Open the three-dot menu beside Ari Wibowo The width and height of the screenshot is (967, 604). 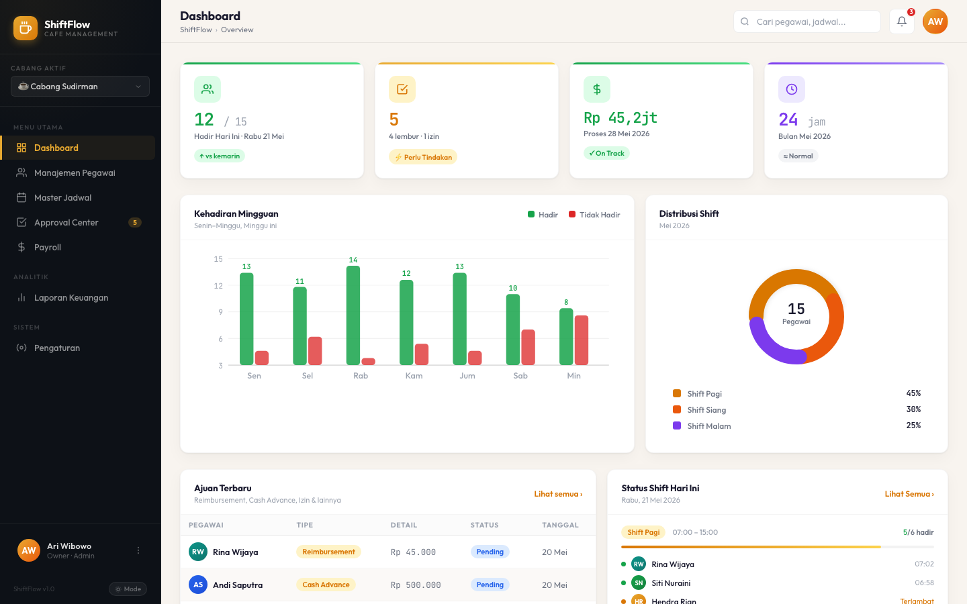pyautogui.click(x=138, y=550)
